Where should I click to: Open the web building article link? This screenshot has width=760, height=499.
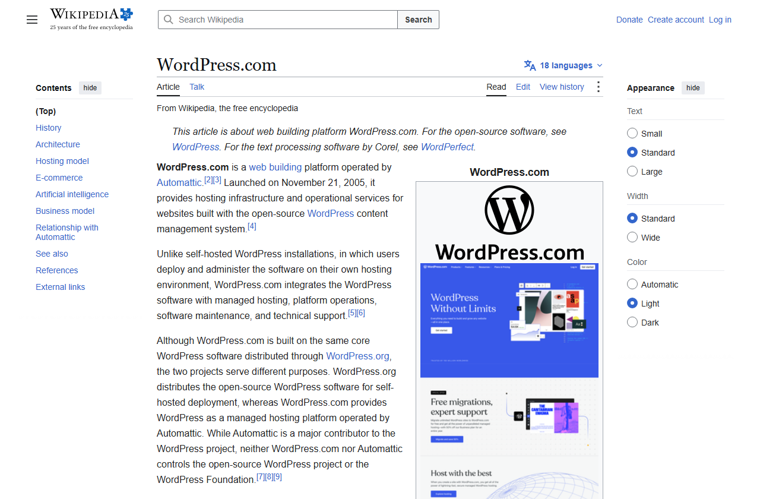(x=275, y=168)
